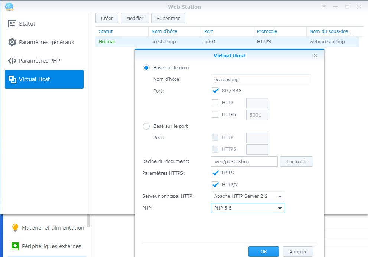
Task: Open the Serveur principal HTTP dropdown
Action: click(x=248, y=196)
